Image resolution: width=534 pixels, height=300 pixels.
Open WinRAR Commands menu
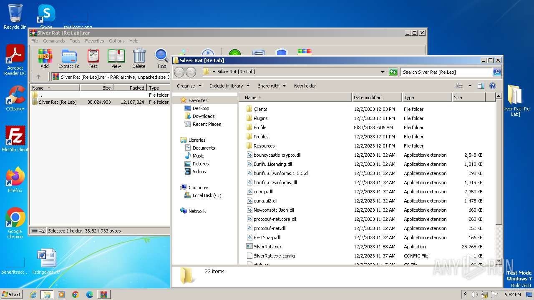[x=54, y=41]
